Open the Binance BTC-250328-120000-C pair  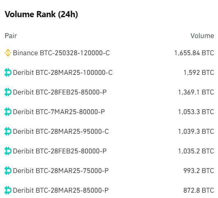click(61, 53)
